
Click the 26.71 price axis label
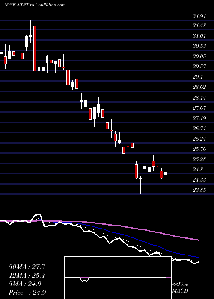199,128
